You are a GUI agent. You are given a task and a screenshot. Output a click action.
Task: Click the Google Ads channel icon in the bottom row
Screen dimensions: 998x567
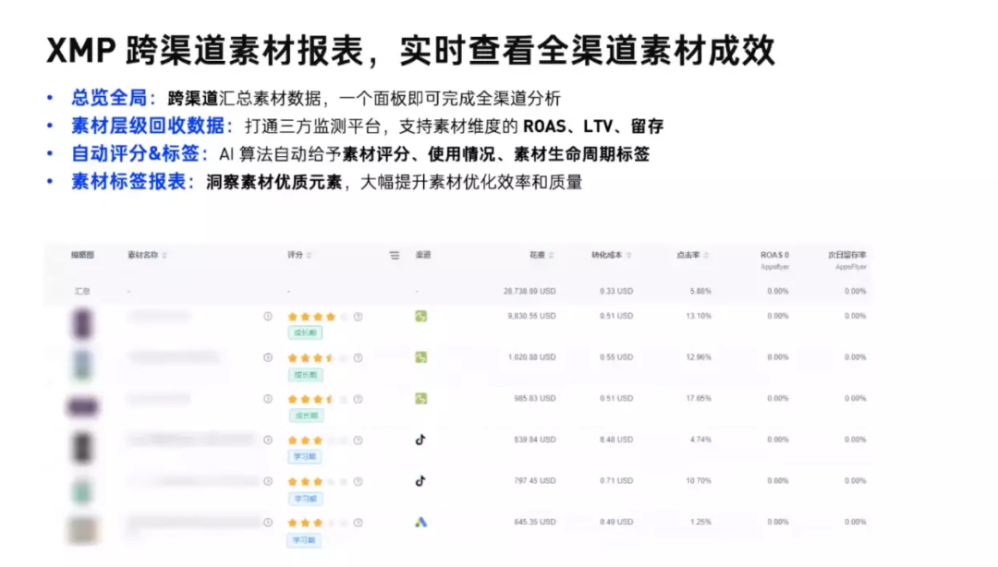tap(422, 520)
